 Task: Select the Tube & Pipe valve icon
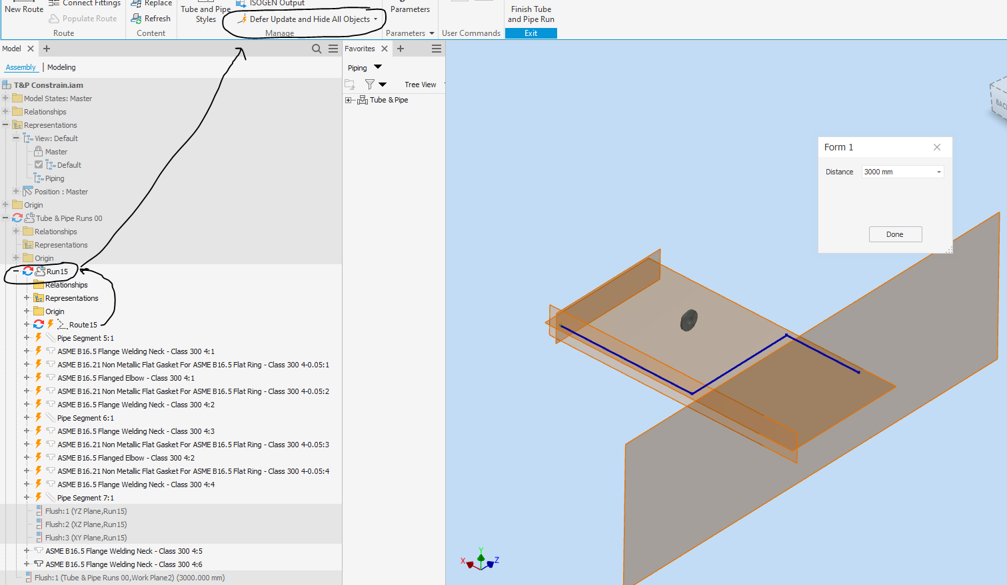coord(363,99)
